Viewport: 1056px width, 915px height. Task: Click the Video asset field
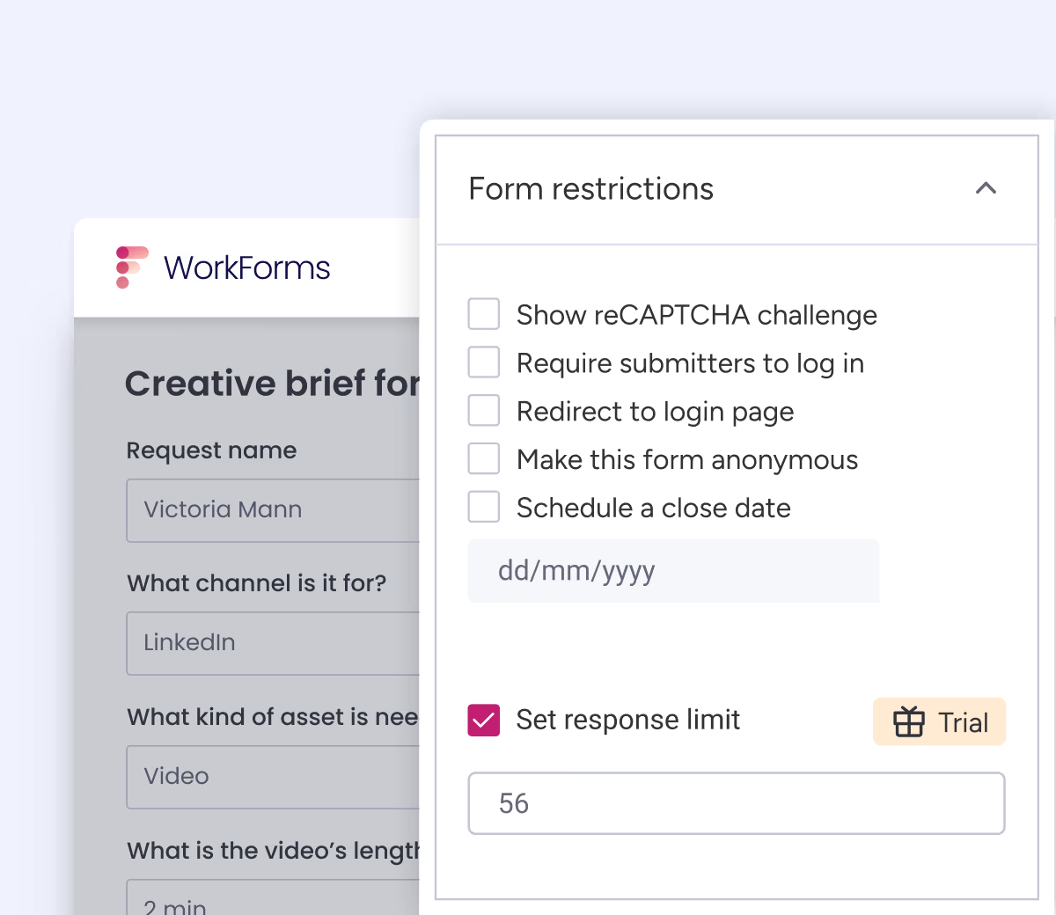pos(274,777)
